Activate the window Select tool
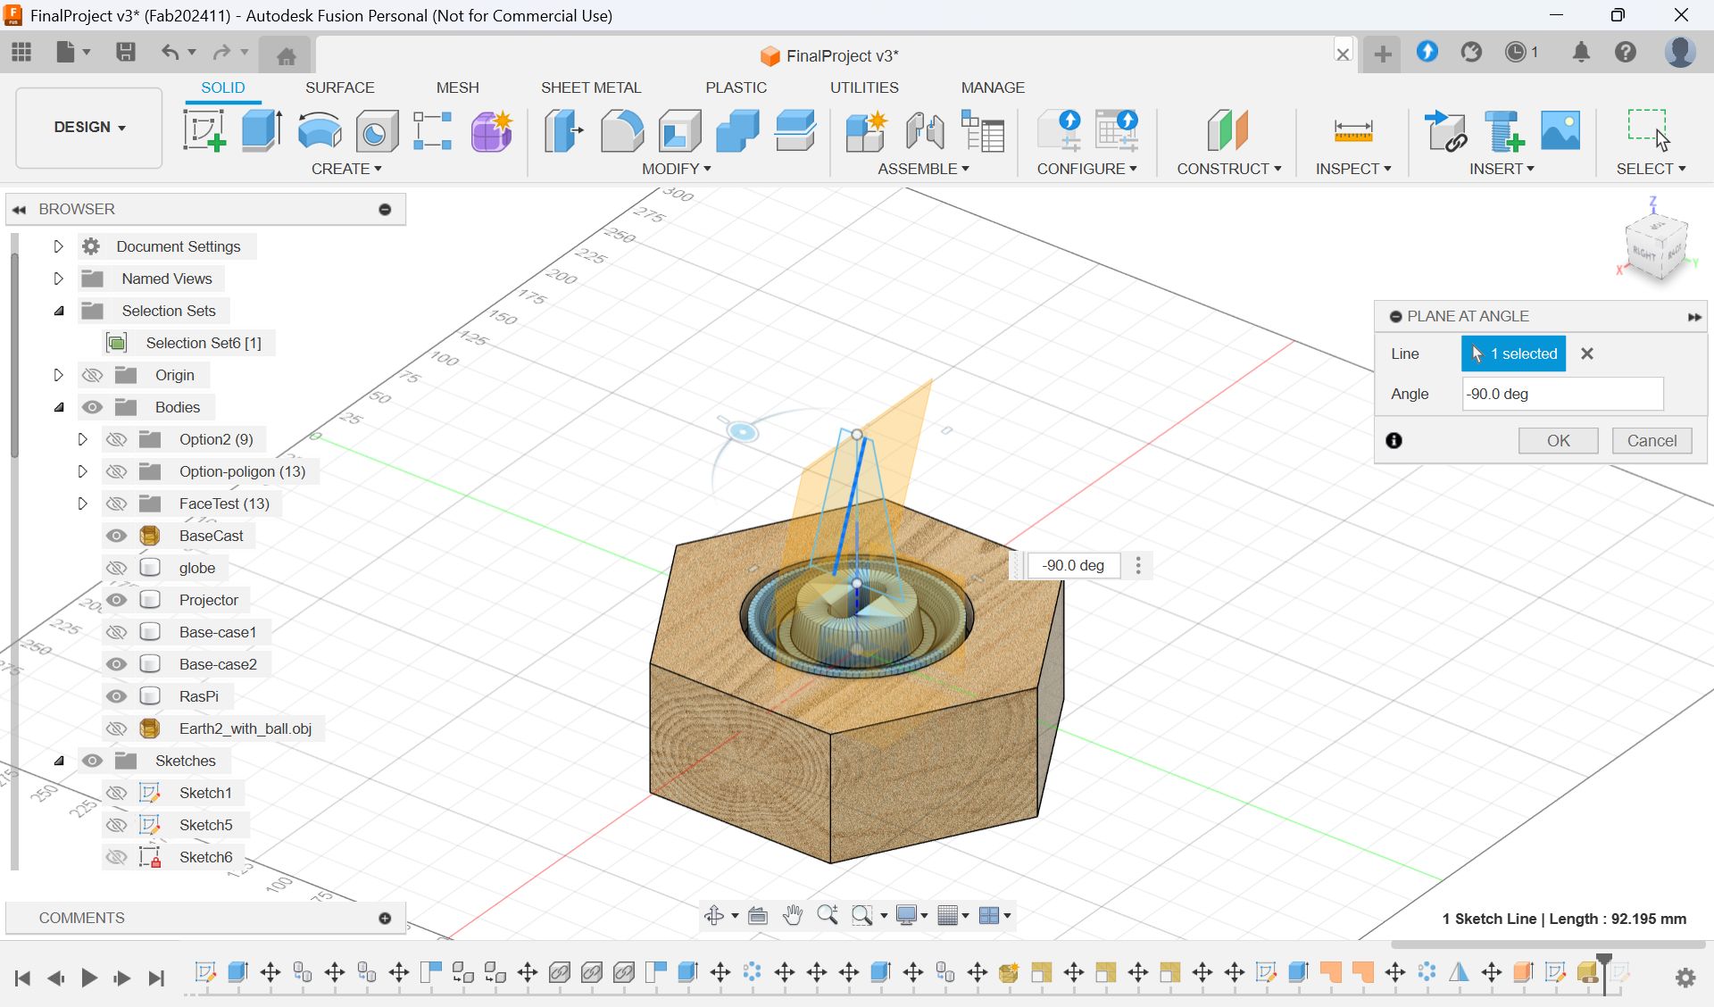Viewport: 1714px width, 1007px height. pos(1648,130)
